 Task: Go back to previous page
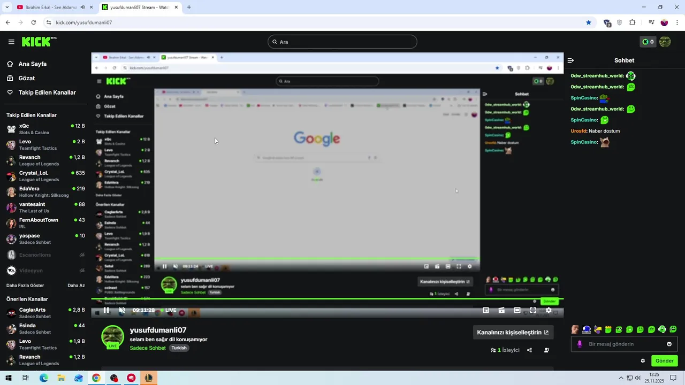pyautogui.click(x=7, y=22)
